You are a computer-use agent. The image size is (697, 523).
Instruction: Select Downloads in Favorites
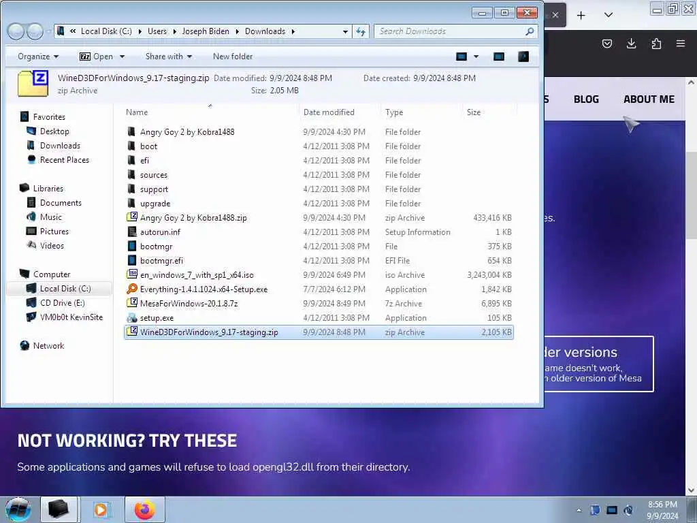[x=60, y=146]
